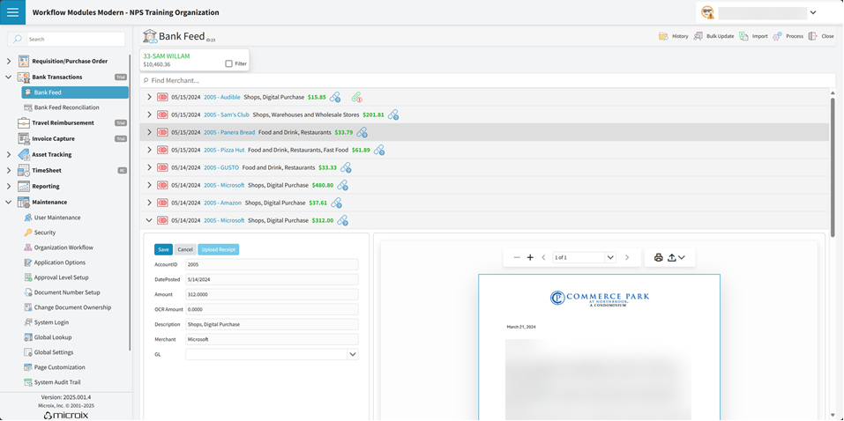Collapse the Microsoft $312.00 transaction row
The image size is (844, 421).
tap(149, 220)
